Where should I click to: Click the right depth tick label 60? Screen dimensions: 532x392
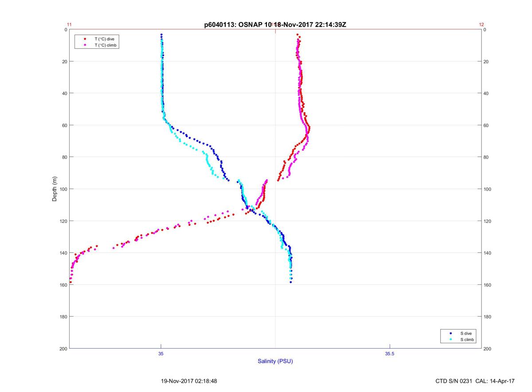pyautogui.click(x=485, y=125)
